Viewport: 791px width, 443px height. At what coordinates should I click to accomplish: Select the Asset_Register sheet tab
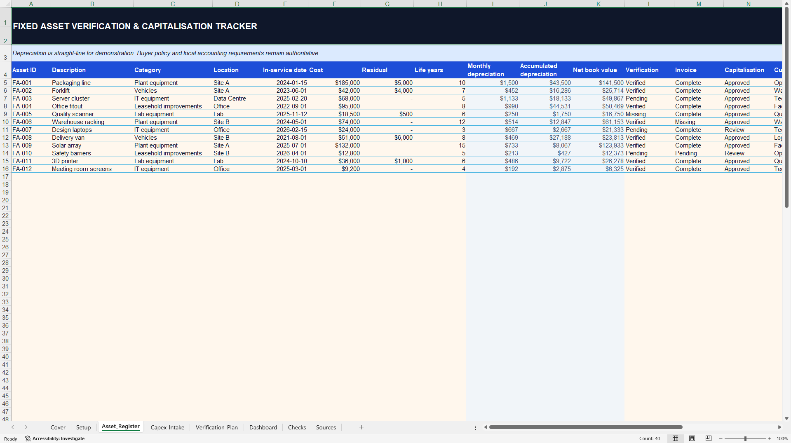click(121, 427)
